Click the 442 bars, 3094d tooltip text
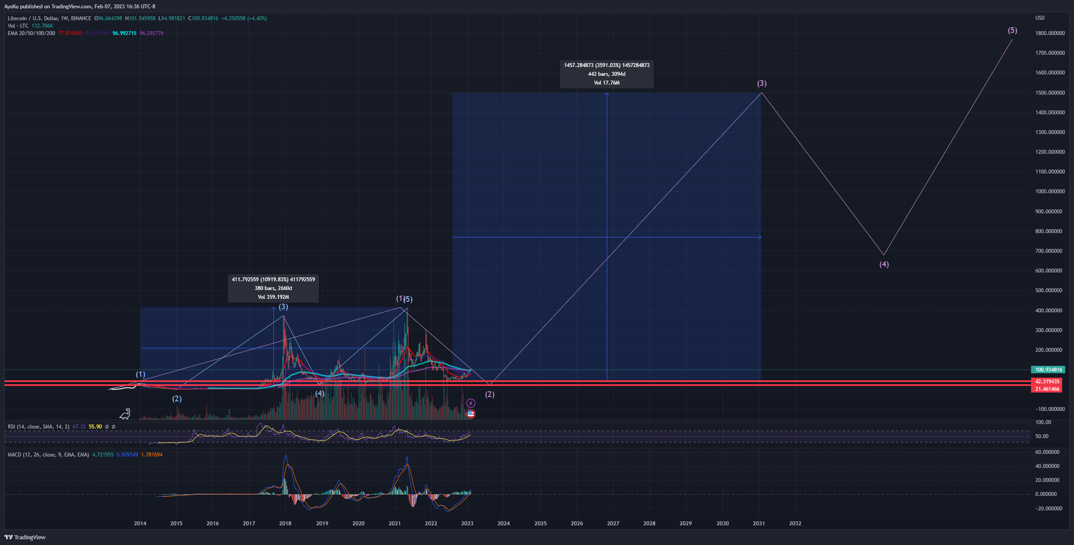Viewport: 1074px width, 545px height. coord(607,74)
